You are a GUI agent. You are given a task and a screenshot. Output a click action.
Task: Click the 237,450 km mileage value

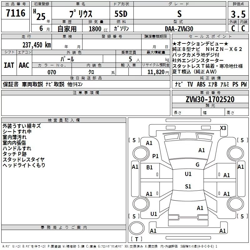36,45
